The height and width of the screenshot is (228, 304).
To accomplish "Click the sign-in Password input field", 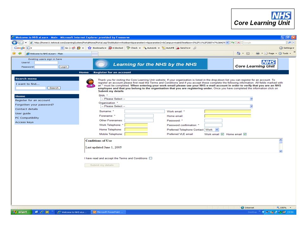I will (x=46, y=67).
